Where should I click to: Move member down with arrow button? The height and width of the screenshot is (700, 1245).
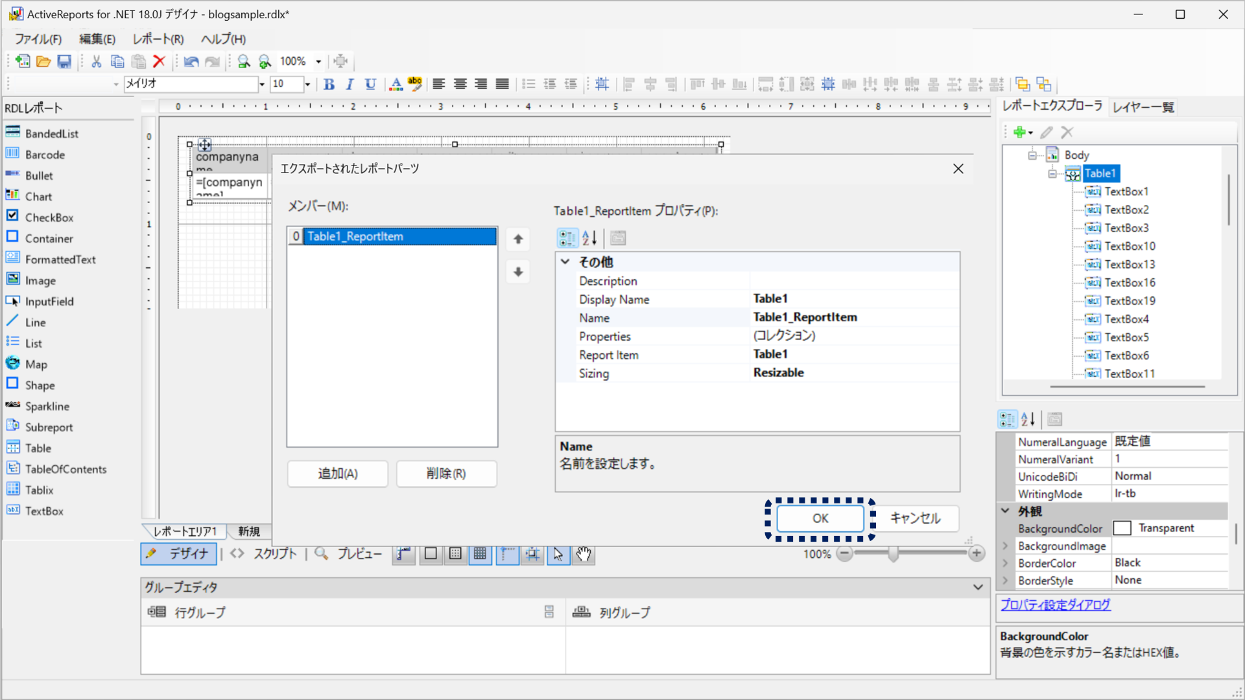click(518, 272)
